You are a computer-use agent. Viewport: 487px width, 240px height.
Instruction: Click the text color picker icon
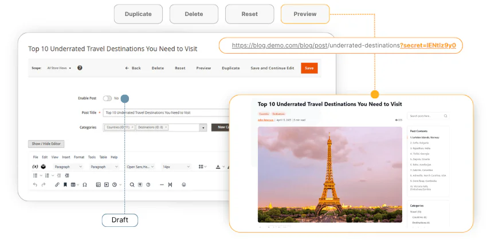(x=218, y=166)
